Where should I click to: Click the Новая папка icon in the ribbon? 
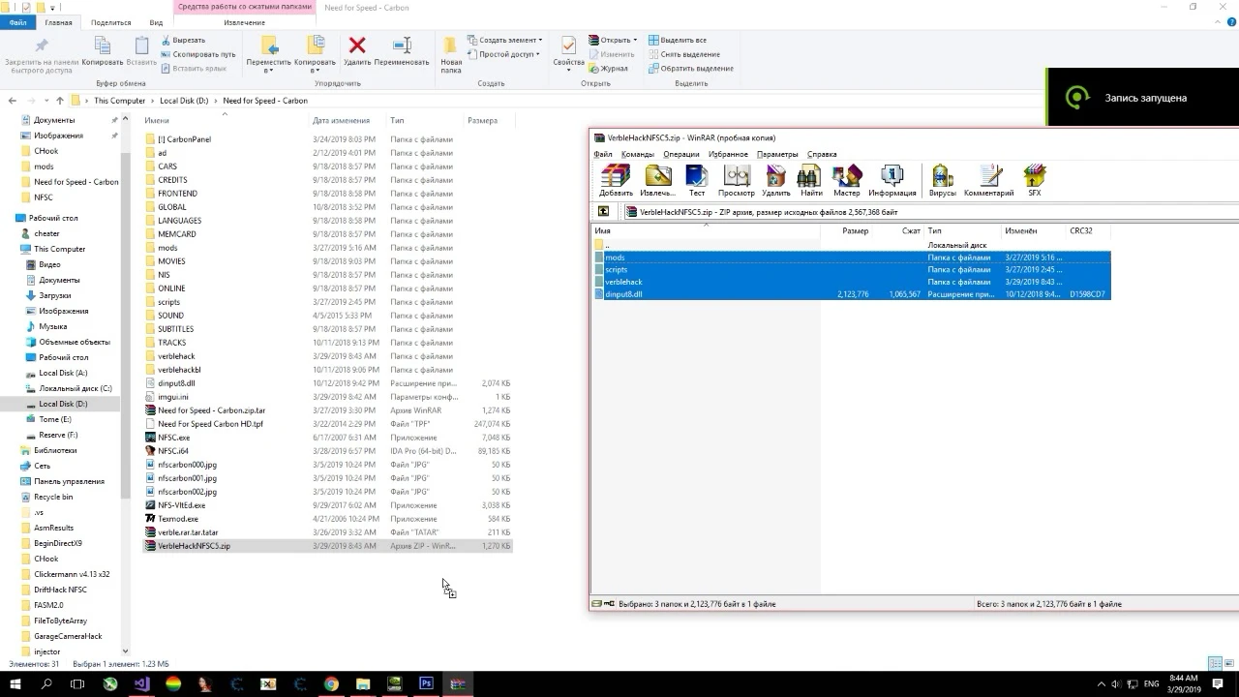(451, 52)
